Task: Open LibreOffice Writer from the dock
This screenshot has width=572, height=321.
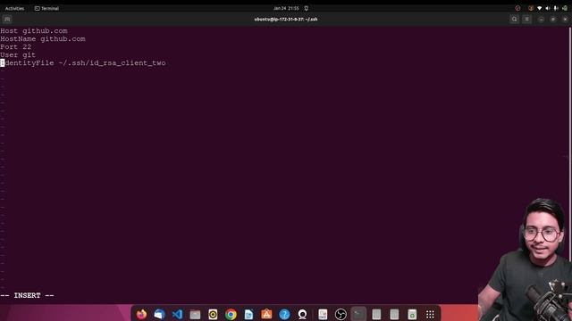Action: tap(248, 314)
